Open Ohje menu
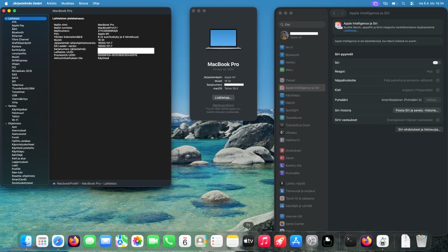This screenshot has height=252, width=448. click(96, 3)
